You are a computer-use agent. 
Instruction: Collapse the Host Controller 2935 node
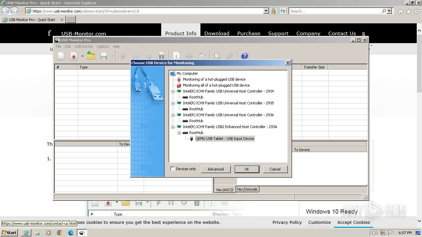click(173, 103)
